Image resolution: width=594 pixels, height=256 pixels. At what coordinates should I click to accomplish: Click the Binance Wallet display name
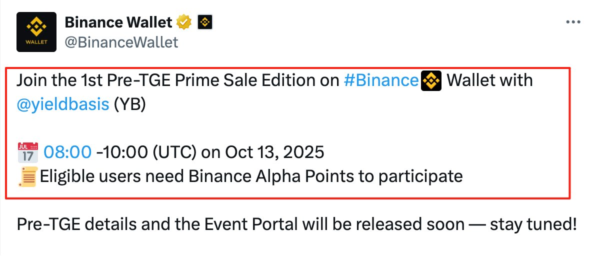(118, 22)
